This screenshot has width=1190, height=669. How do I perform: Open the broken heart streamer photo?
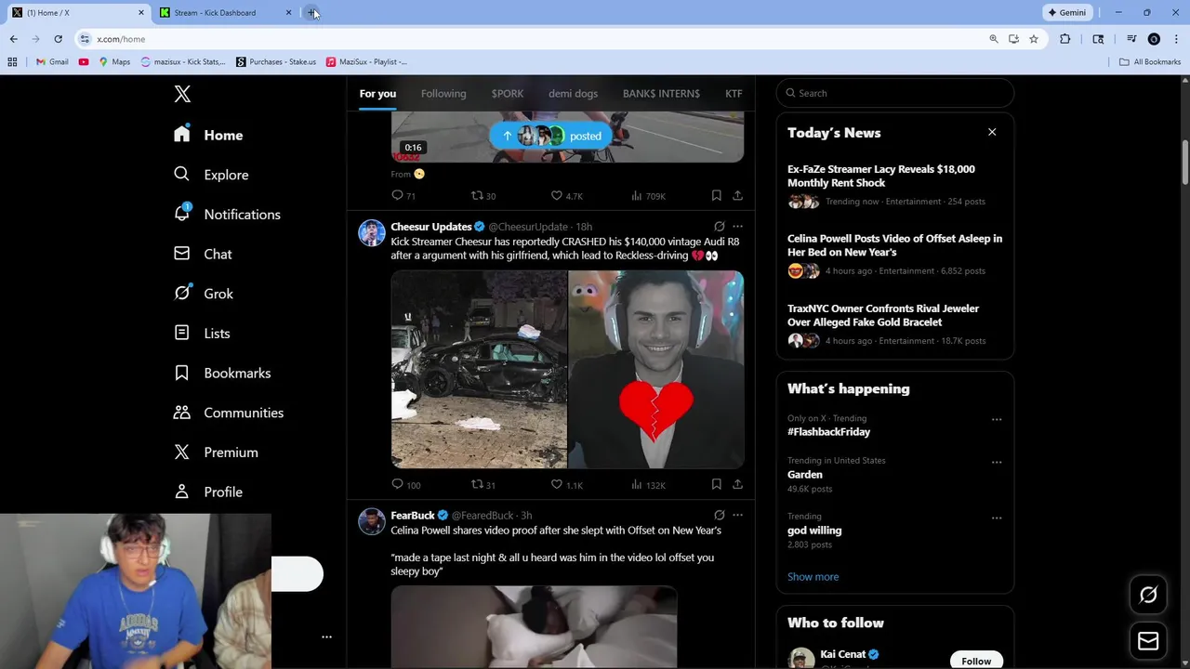[x=656, y=369]
